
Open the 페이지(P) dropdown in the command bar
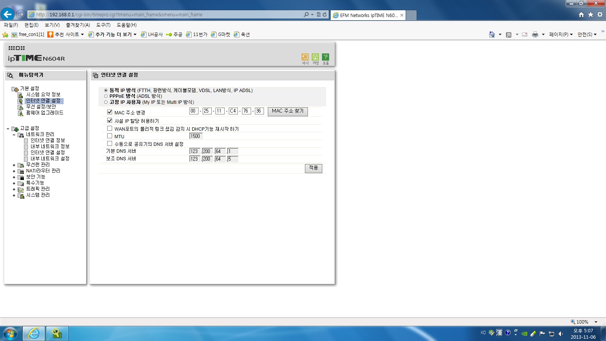point(561,34)
